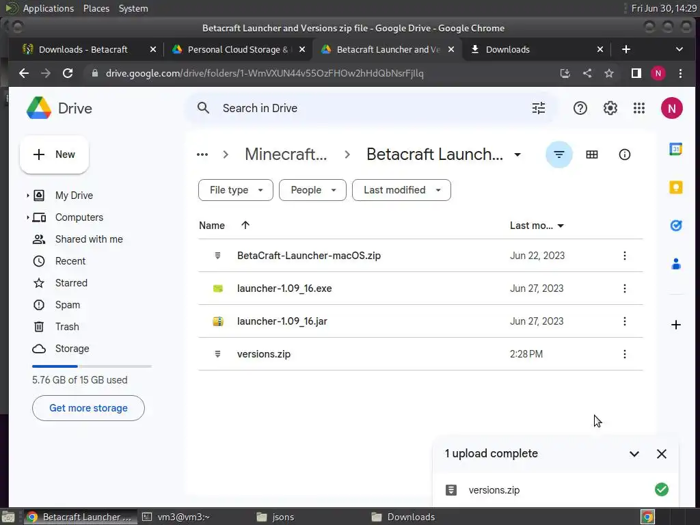The height and width of the screenshot is (525, 700).
Task: Click the storage usage progress bar
Action: [x=92, y=366]
